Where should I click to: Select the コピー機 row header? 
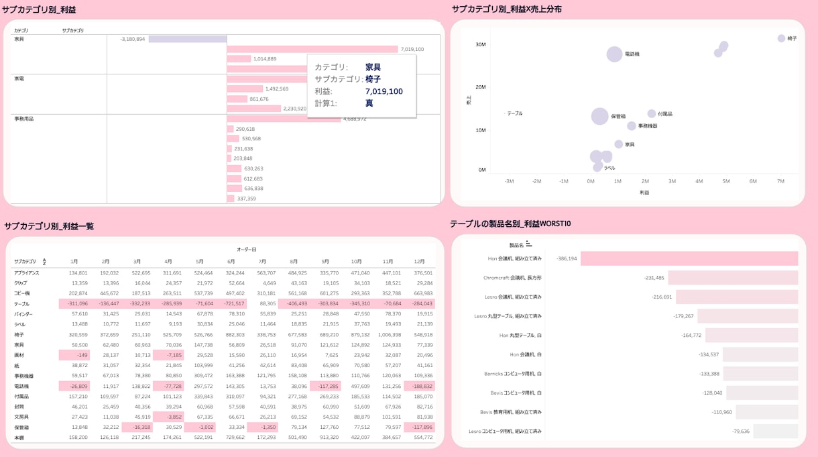[x=22, y=293]
